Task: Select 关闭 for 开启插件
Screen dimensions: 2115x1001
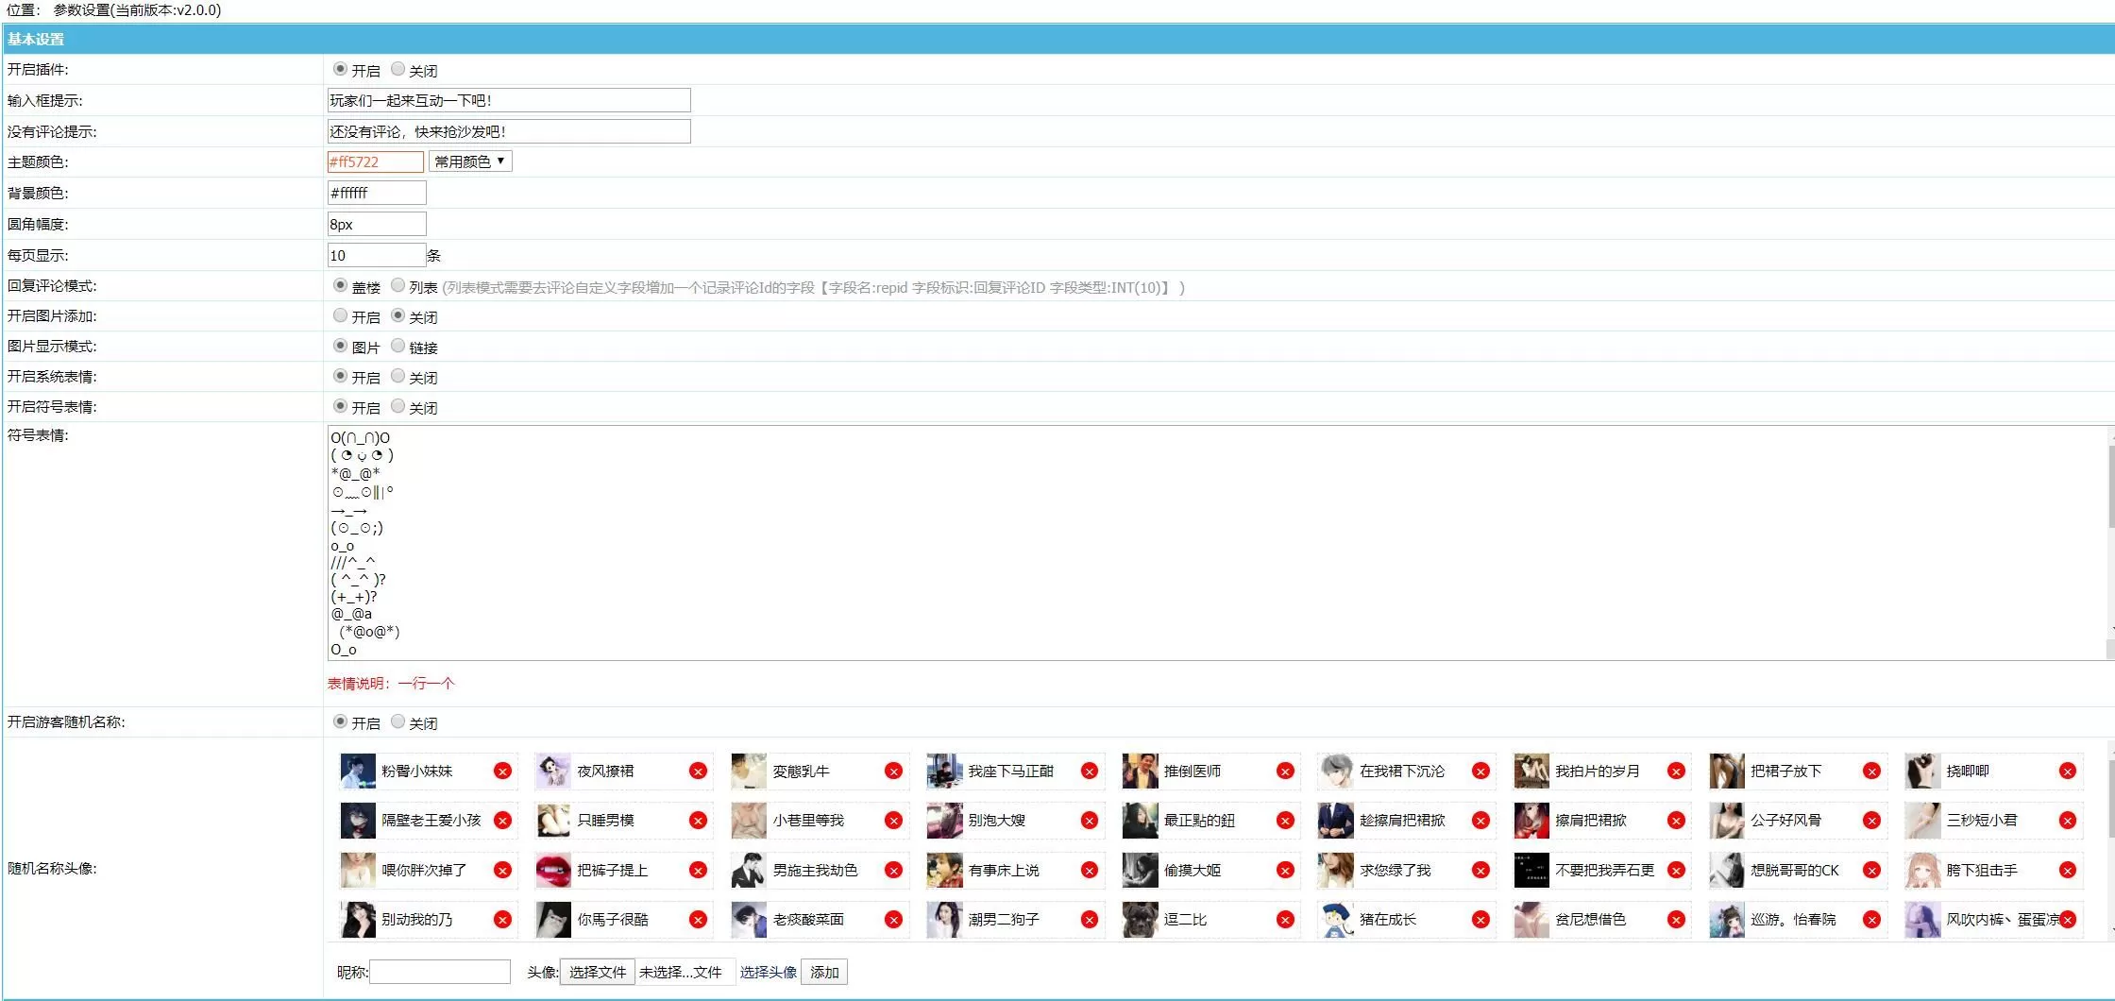Action: (398, 69)
